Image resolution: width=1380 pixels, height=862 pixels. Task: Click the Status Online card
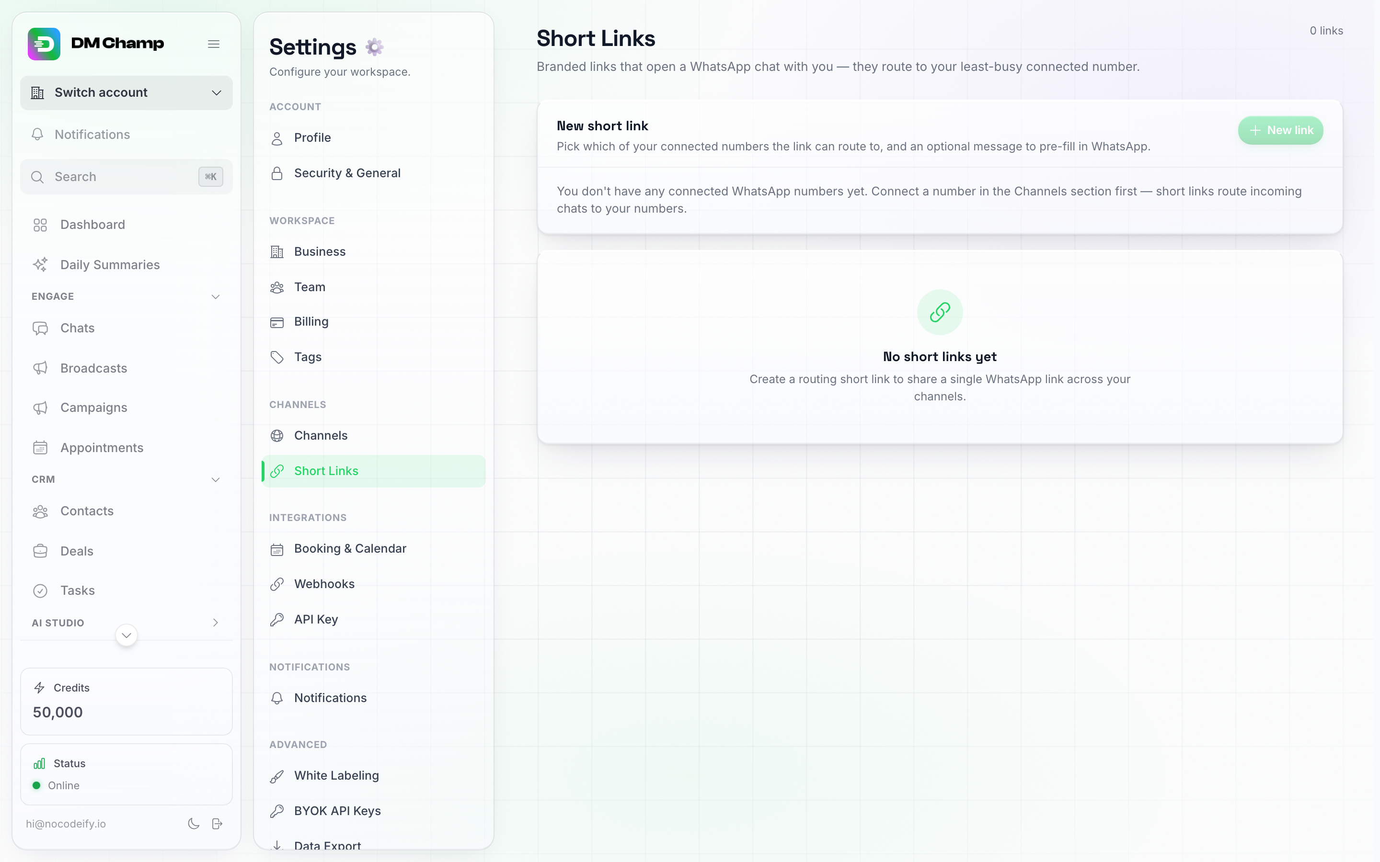pyautogui.click(x=126, y=774)
